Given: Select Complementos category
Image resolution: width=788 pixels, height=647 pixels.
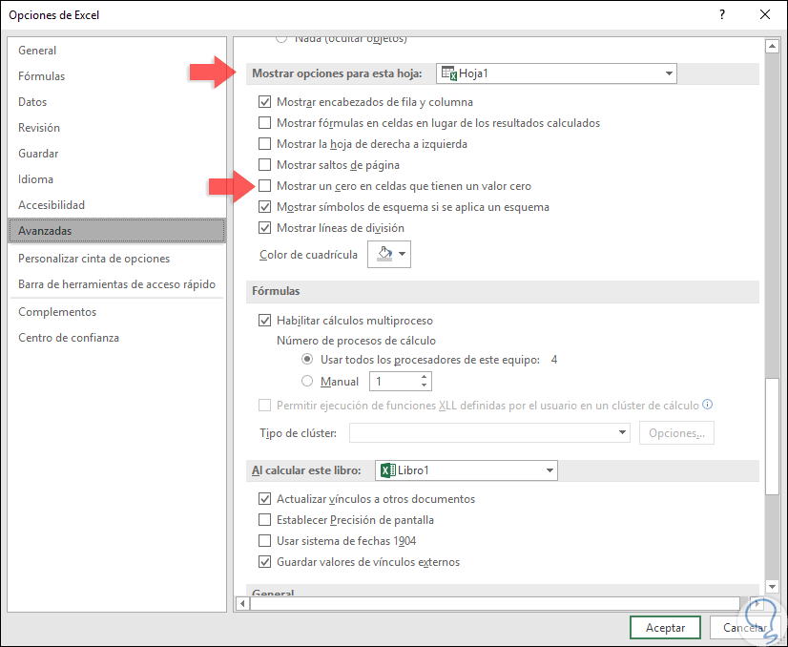Looking at the screenshot, I should [116, 312].
